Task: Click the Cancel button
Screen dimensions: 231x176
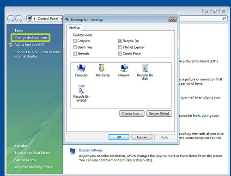Action: click(142, 137)
